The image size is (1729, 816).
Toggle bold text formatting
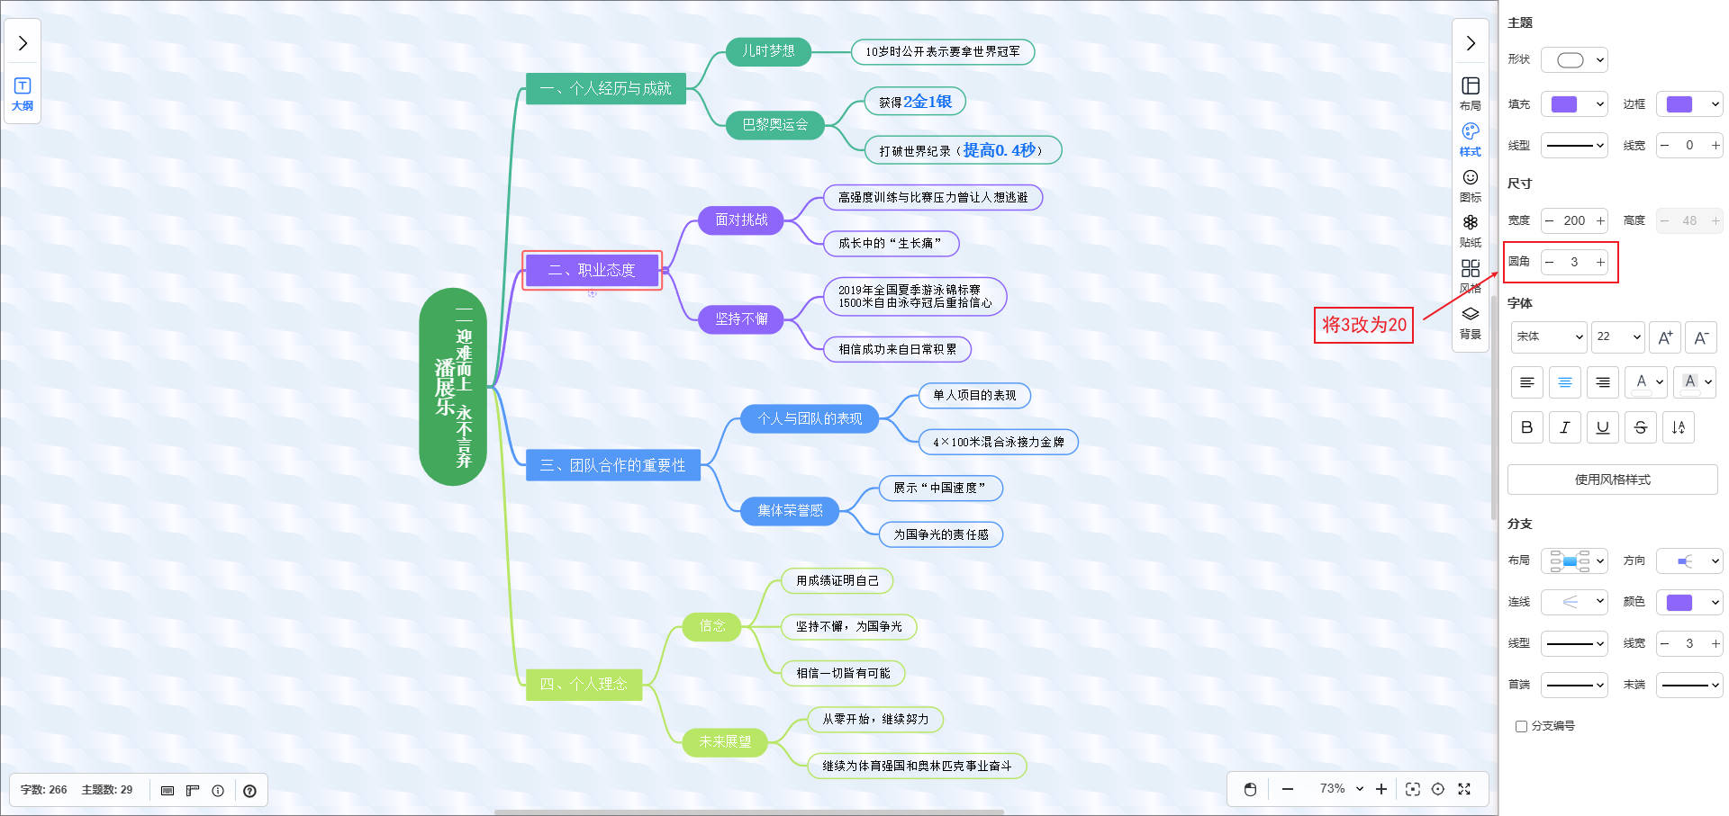pyautogui.click(x=1526, y=427)
